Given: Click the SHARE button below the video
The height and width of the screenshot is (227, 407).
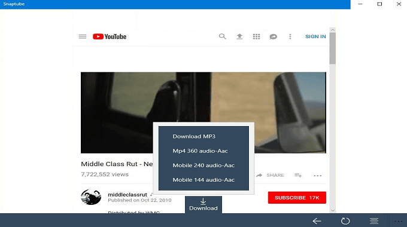Looking at the screenshot, I should coord(270,176).
